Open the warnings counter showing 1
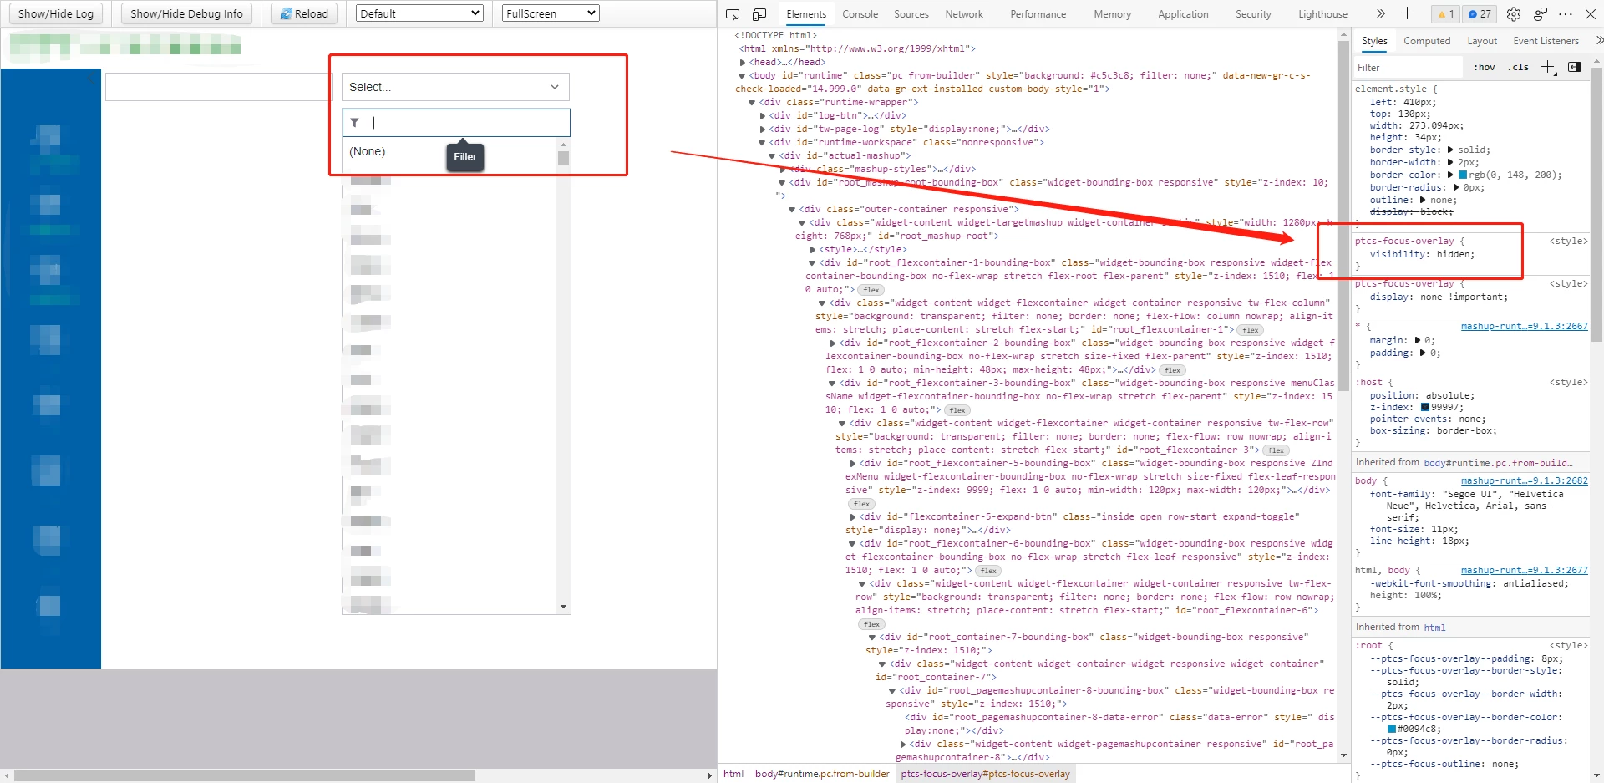This screenshot has width=1604, height=783. (x=1445, y=14)
